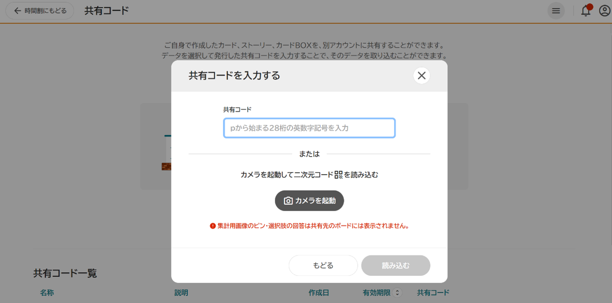Screen dimensions: 612x303
Task: Sort the list by 作成日 column header
Action: [x=318, y=292]
